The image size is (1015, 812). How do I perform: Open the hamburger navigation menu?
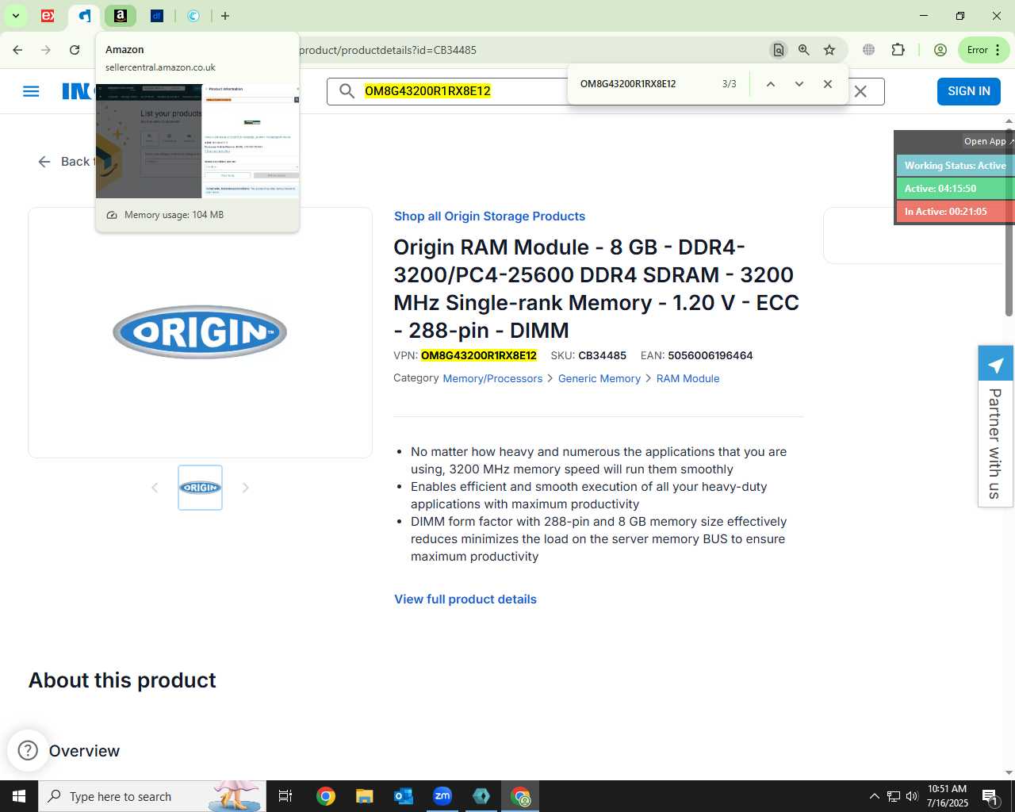click(x=31, y=91)
